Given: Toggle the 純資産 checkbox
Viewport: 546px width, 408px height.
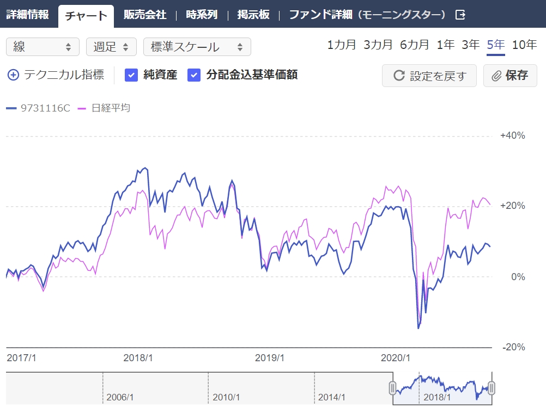Looking at the screenshot, I should pos(131,75).
